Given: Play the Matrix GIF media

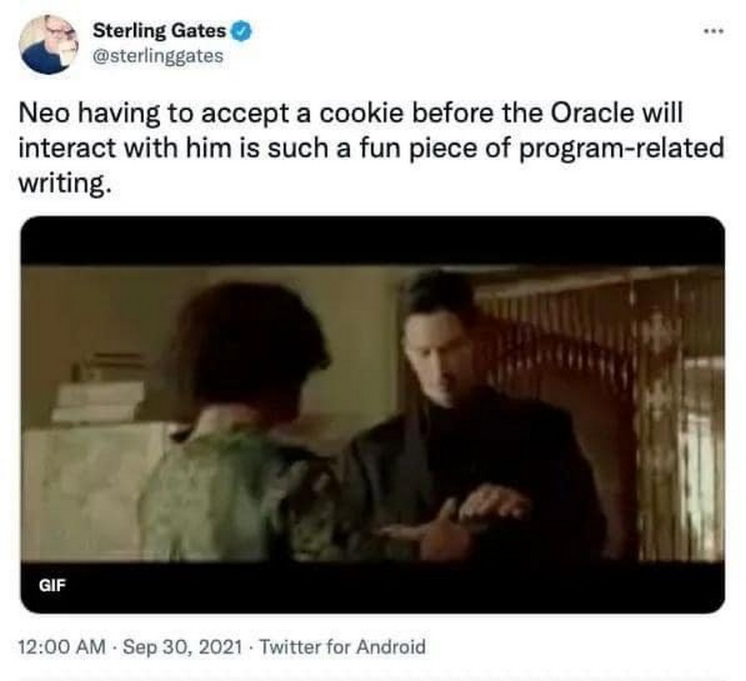Looking at the screenshot, I should coord(372,415).
